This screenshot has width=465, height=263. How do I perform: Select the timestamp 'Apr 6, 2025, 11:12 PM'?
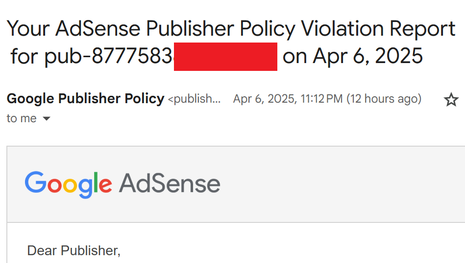click(288, 99)
